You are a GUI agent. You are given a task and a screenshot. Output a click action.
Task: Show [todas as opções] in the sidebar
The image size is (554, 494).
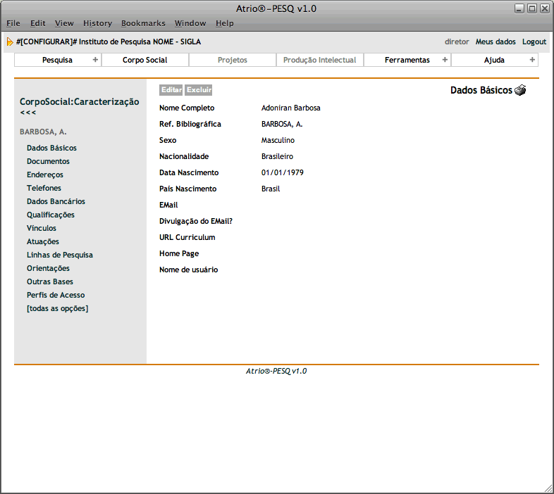[57, 308]
